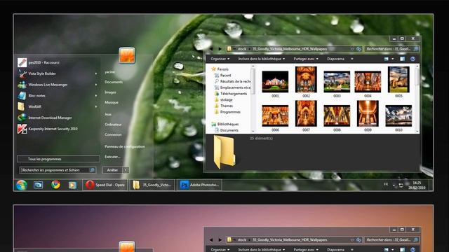
Task: Open the 35_Goodly_Victo... taskbar button
Action: pyautogui.click(x=152, y=185)
